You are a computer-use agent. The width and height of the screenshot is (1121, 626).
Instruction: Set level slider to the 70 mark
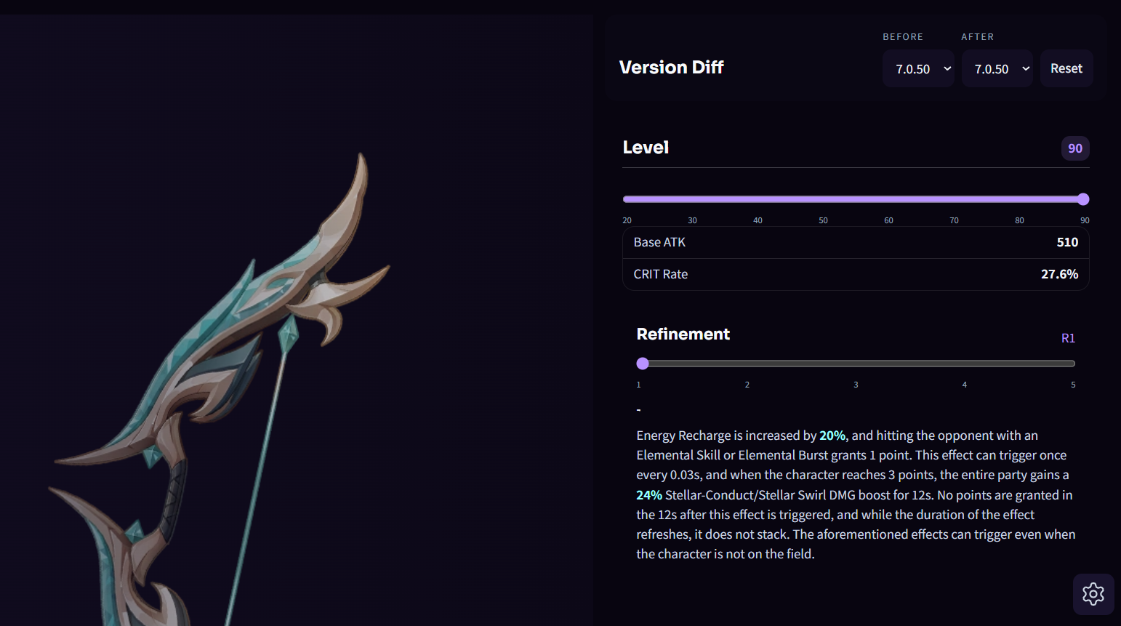point(954,199)
